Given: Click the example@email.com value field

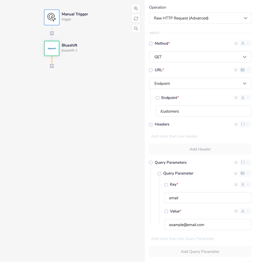Looking at the screenshot, I should (x=208, y=225).
